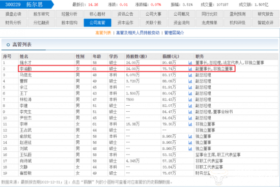The height and width of the screenshot is (187, 280).
Task: Select name cell 马信龙
Action: click(x=25, y=75)
